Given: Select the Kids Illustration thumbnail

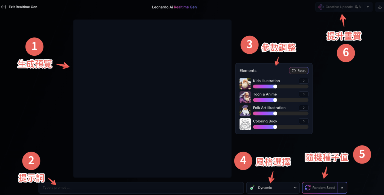Looking at the screenshot, I should [245, 84].
